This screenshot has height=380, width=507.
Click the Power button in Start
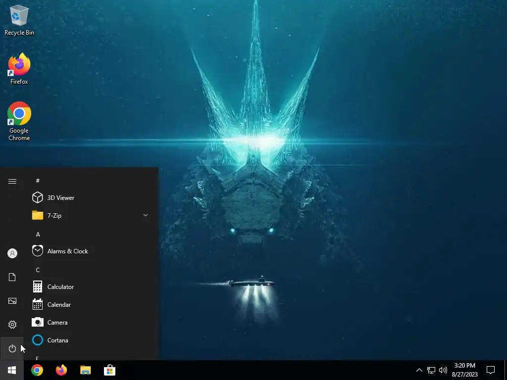(x=12, y=348)
